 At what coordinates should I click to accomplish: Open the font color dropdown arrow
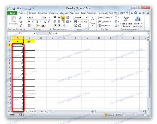pos(46,26)
